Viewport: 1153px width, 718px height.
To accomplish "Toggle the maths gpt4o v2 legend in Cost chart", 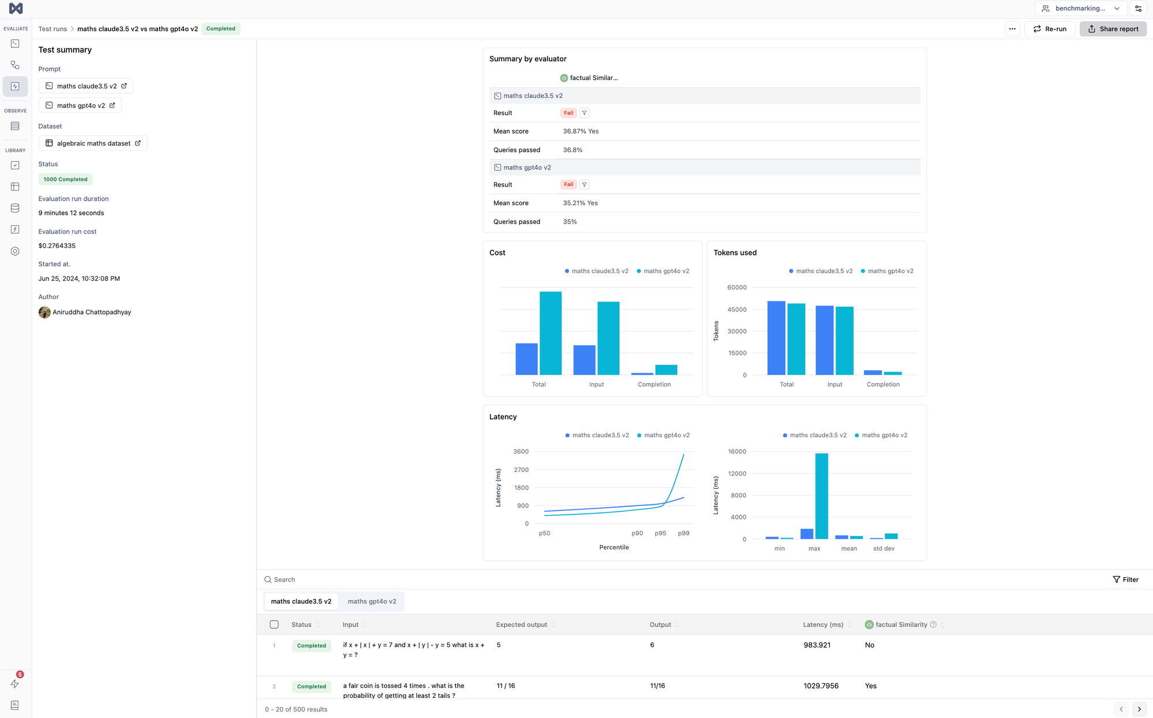I will click(662, 271).
